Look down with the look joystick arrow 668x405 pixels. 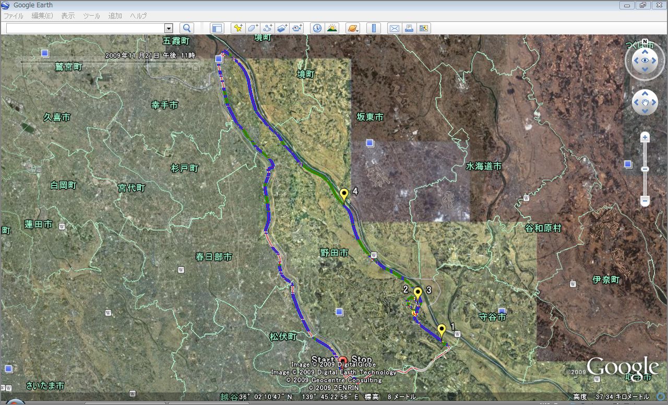tap(646, 69)
